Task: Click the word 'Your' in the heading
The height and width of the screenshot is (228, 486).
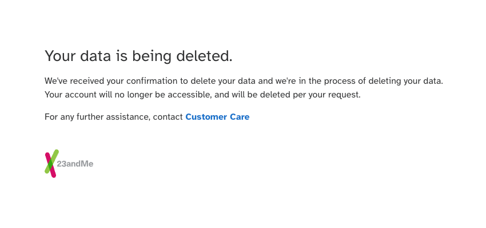Action: click(61, 56)
